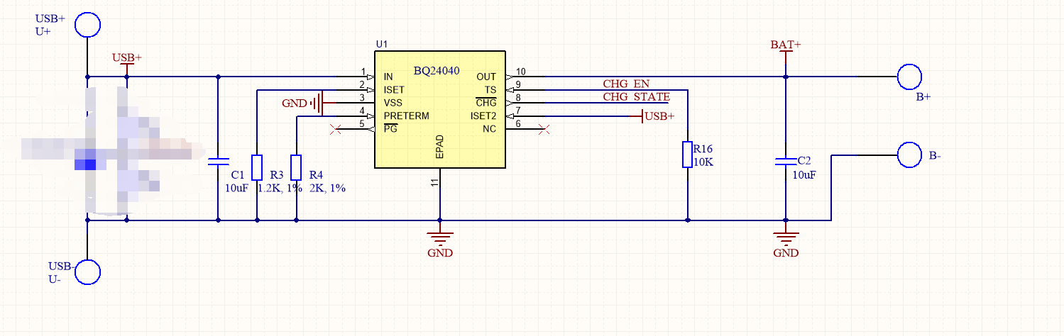Viewport: 1064px width, 336px height.
Task: Select the CHG STATE net label
Action: 637,97
